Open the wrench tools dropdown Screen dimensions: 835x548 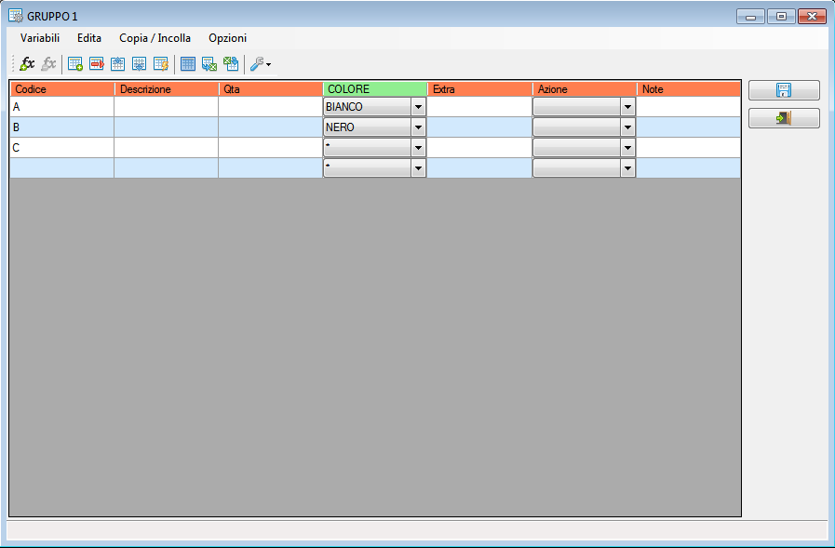tap(261, 64)
